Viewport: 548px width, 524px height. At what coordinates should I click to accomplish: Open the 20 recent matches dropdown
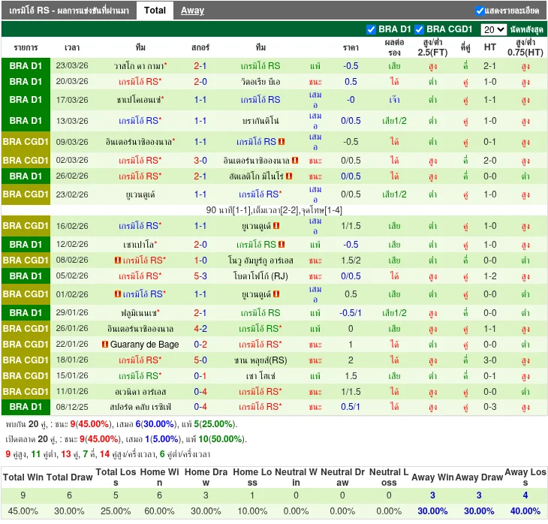coord(493,29)
